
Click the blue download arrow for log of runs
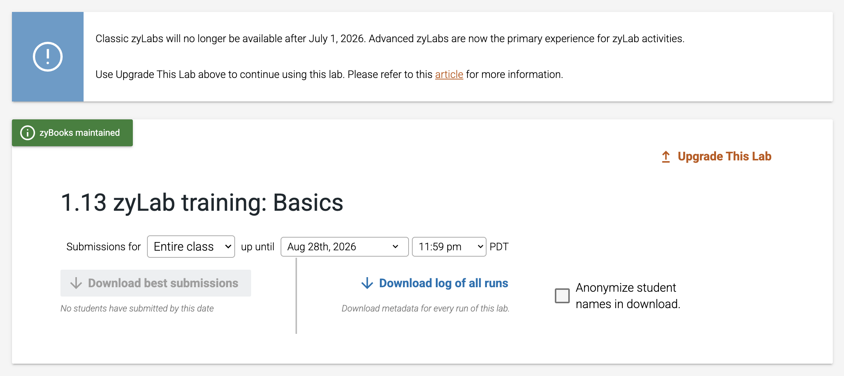(367, 283)
